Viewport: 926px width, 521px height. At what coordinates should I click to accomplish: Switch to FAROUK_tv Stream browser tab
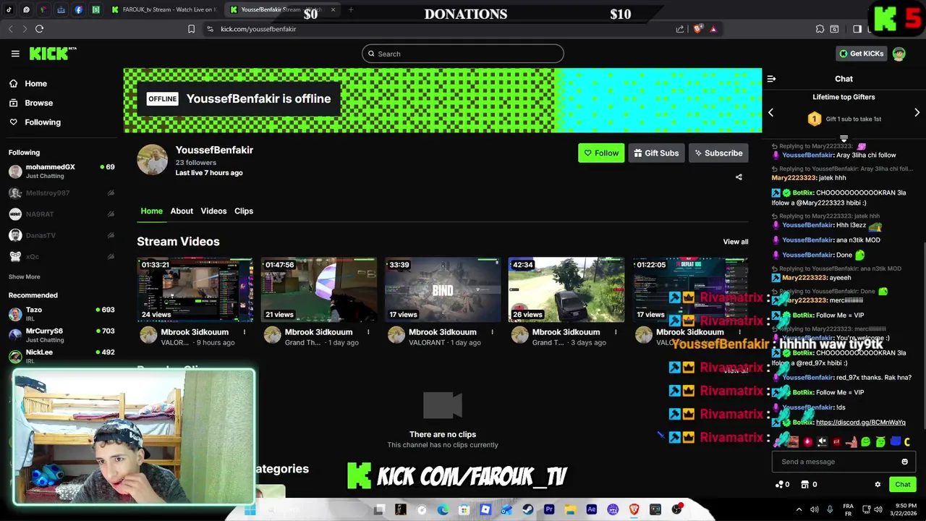click(x=163, y=9)
